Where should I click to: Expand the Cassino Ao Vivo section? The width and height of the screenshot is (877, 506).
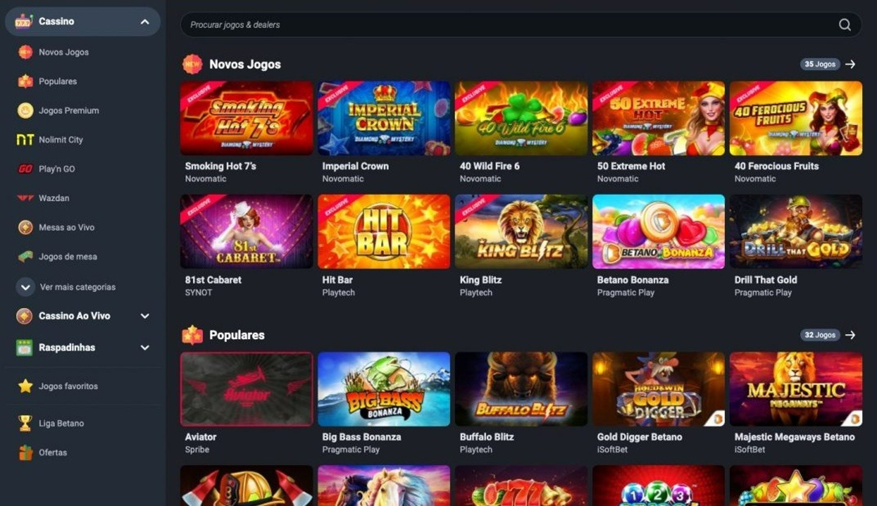point(83,316)
